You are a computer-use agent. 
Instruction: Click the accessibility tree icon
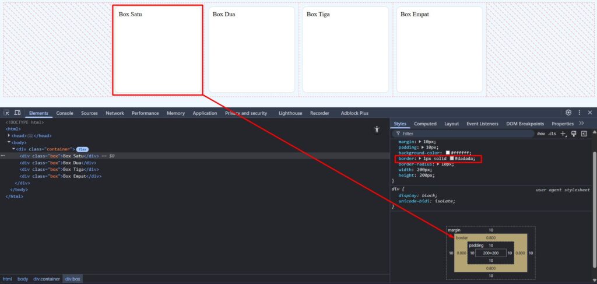click(377, 129)
